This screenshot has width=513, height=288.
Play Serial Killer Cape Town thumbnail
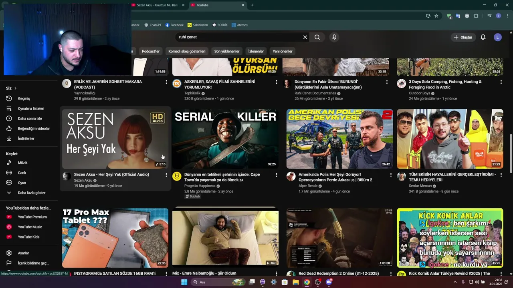coord(225,139)
